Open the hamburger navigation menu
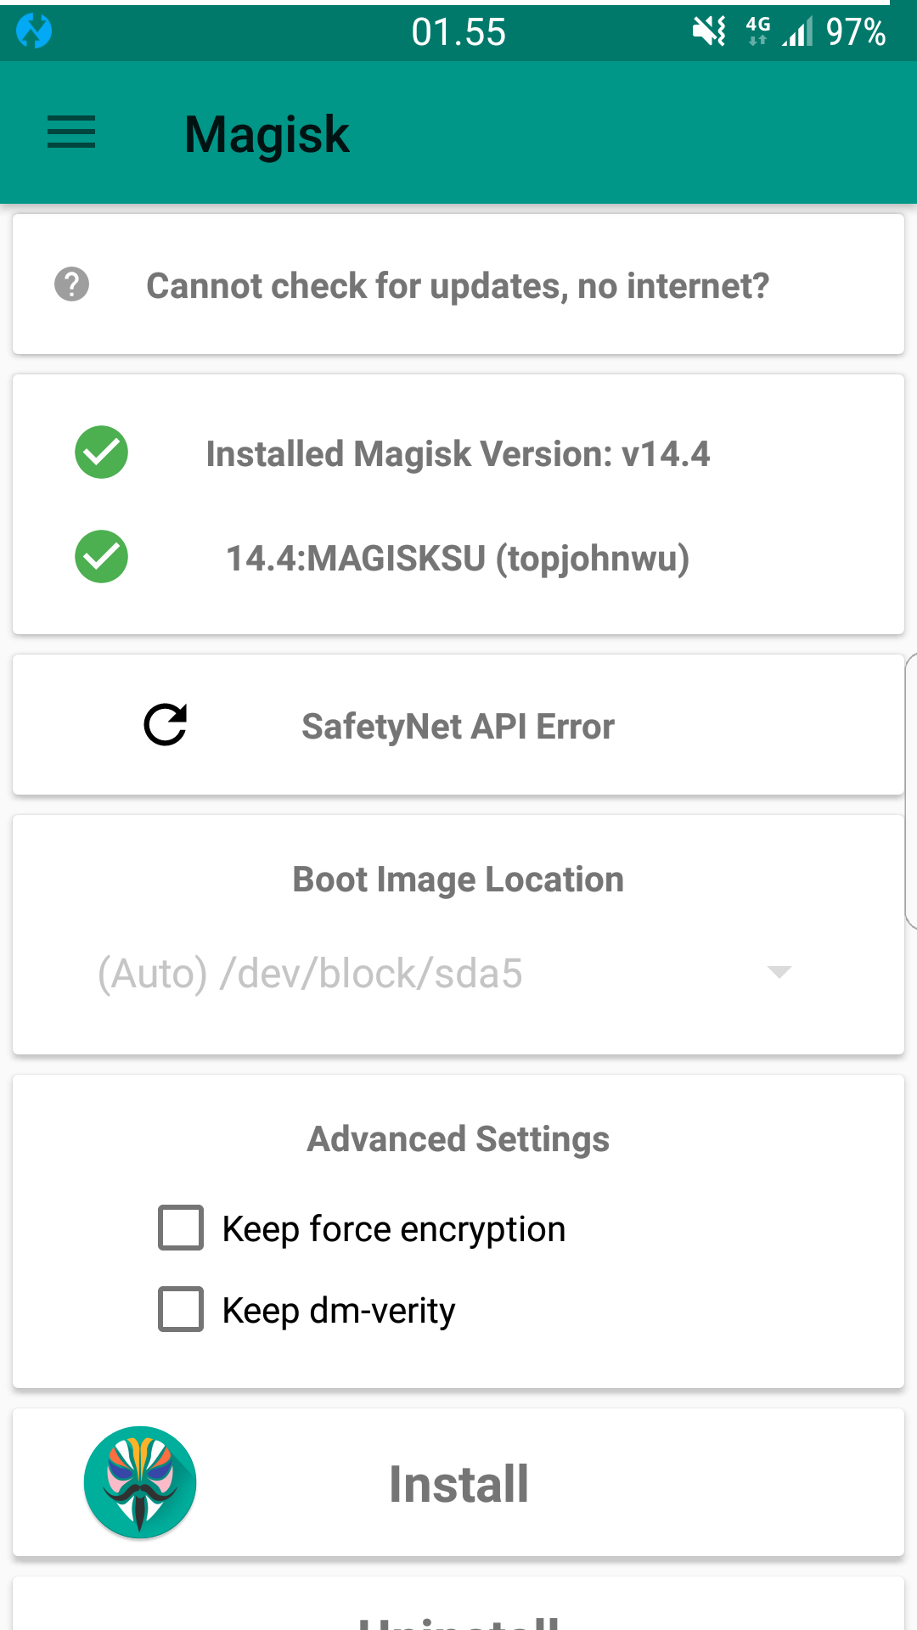The width and height of the screenshot is (917, 1630). coord(71,132)
